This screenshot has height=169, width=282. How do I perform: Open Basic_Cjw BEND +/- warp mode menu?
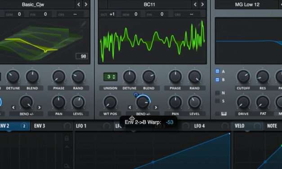click(26, 114)
